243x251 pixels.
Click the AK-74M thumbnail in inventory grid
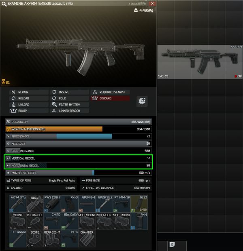click(x=200, y=62)
